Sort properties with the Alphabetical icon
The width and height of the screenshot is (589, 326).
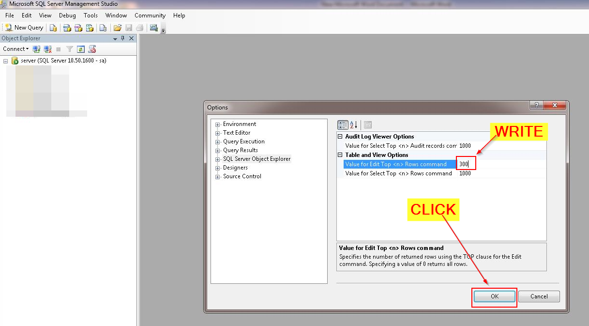(x=353, y=125)
